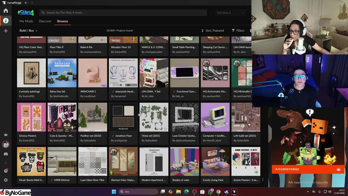Open the Groovy Posters thumbnail
This screenshot has width=348, height=196.
pos(32,117)
